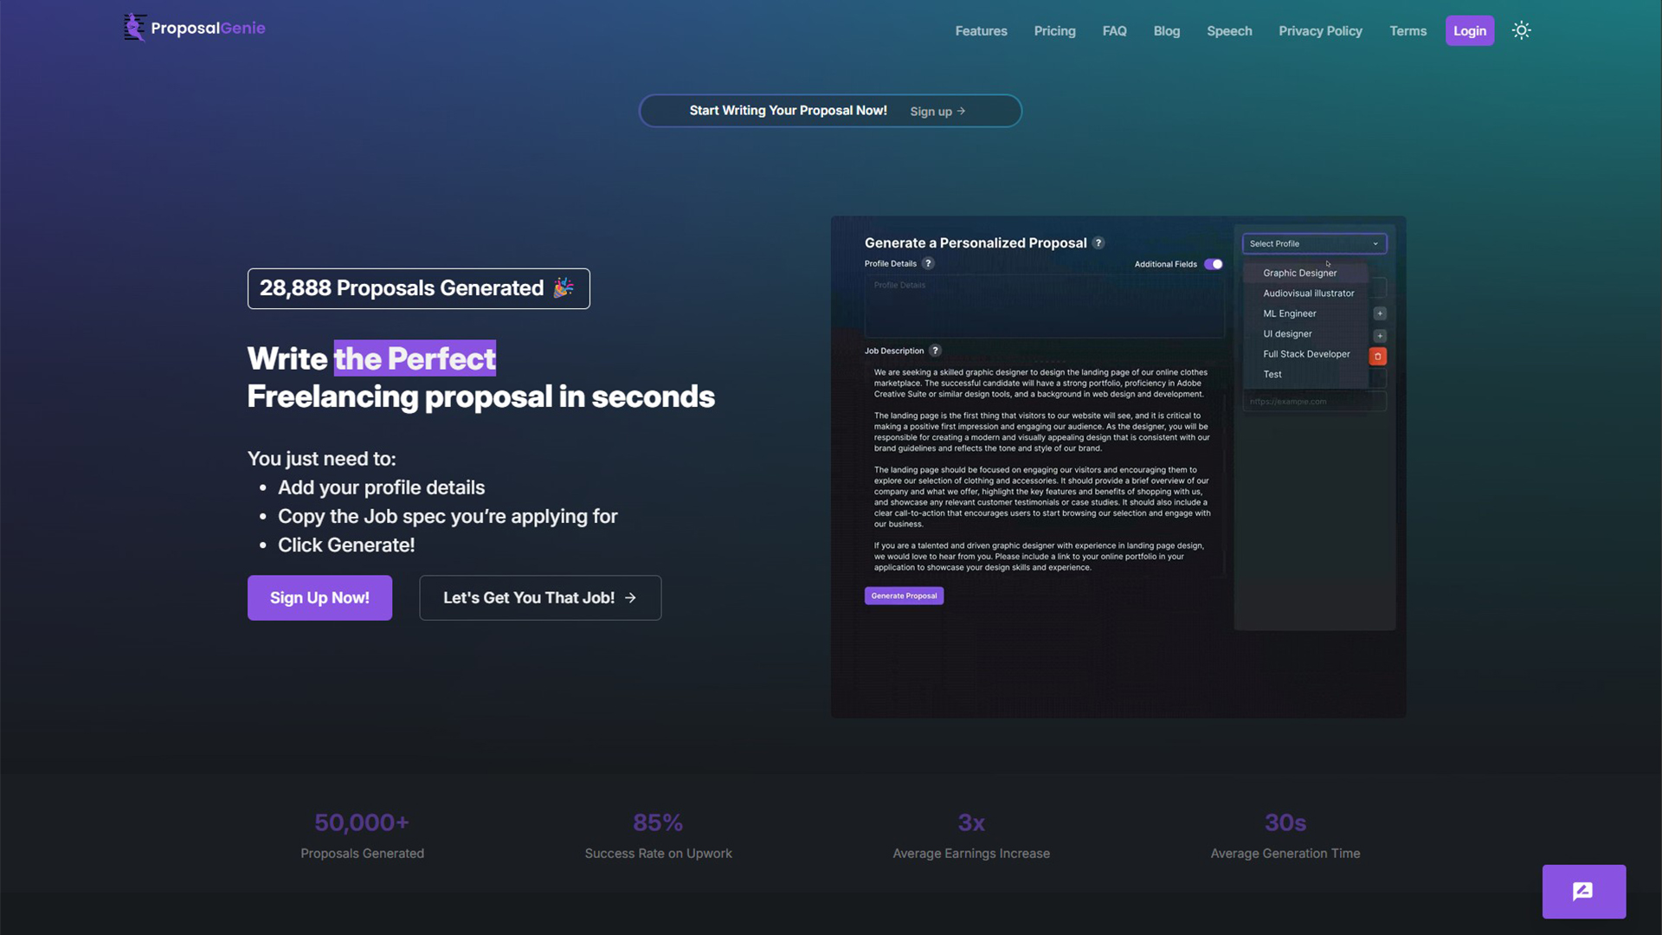The height and width of the screenshot is (935, 1662).
Task: Click 'Let's Get You That Job!' button
Action: point(539,597)
